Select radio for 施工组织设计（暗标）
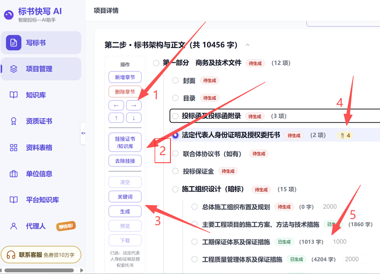Image resolution: width=380 pixels, height=274 pixels. pyautogui.click(x=175, y=190)
